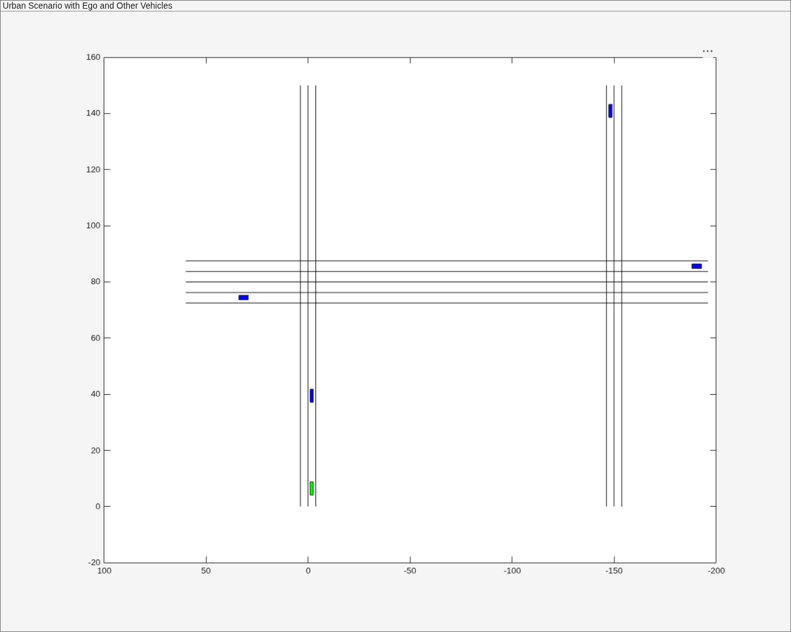
Task: Select the x-axis tick label -100
Action: tap(512, 571)
